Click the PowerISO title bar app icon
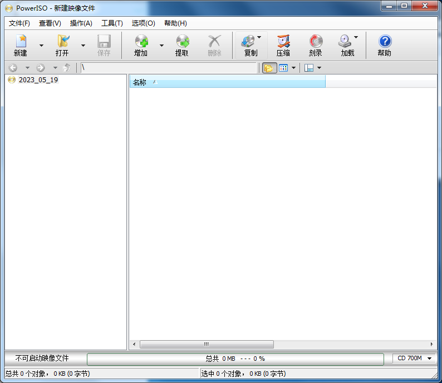442x383 pixels. (9, 8)
